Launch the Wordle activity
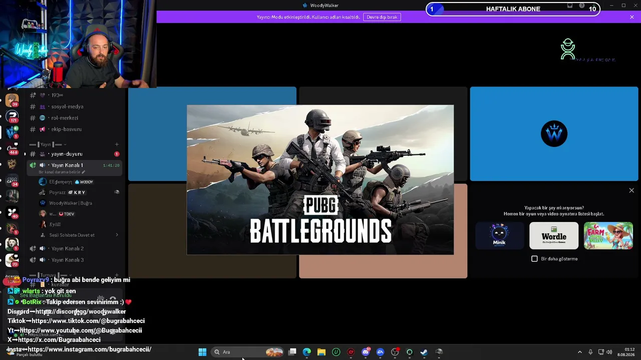Viewport: 641px width, 360px height. tap(554, 235)
